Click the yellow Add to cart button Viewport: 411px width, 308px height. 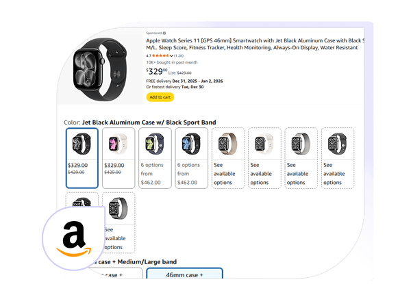[160, 97]
